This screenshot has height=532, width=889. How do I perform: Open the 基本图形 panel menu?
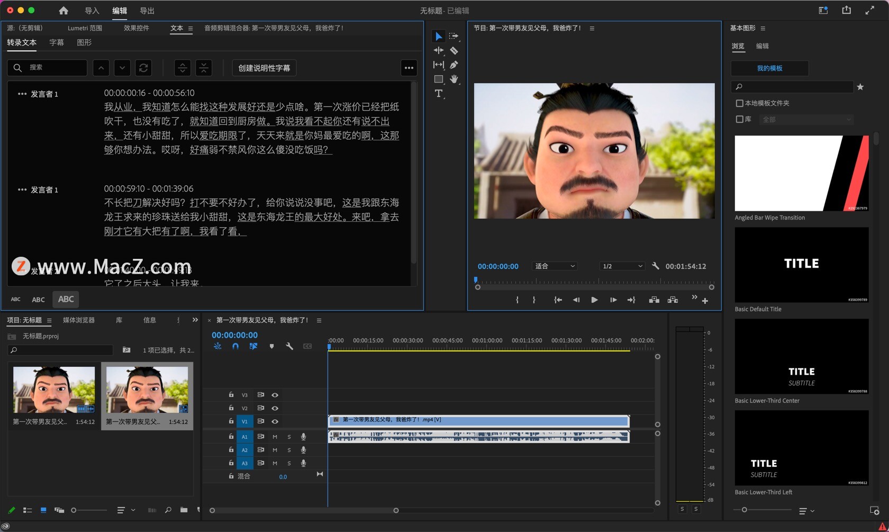(763, 28)
